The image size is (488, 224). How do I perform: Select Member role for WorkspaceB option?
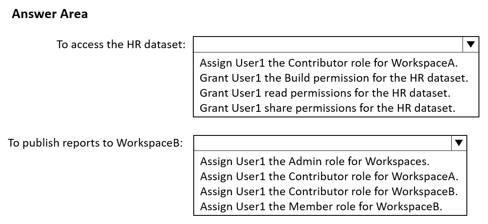[321, 206]
